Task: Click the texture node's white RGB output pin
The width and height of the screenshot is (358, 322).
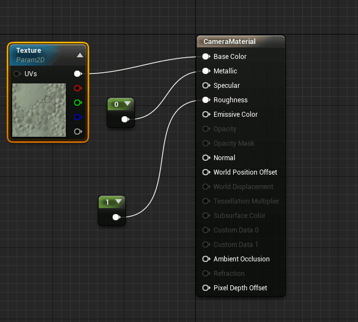Action: tap(78, 74)
